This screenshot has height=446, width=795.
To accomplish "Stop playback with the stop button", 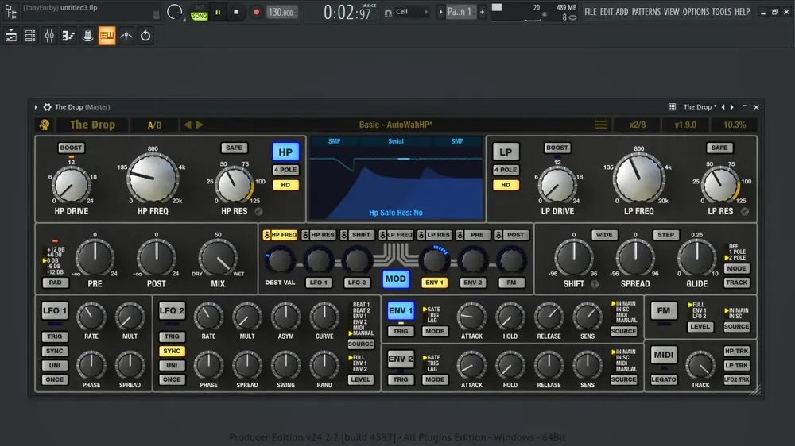I will (236, 12).
